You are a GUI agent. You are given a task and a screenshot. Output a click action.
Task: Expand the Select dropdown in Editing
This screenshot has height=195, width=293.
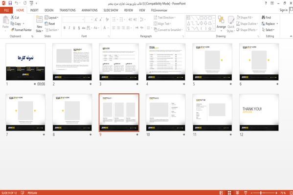click(268, 30)
